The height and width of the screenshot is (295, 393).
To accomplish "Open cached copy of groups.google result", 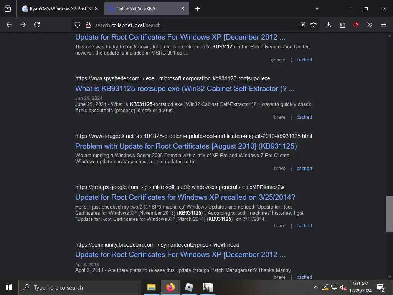I will (x=304, y=226).
